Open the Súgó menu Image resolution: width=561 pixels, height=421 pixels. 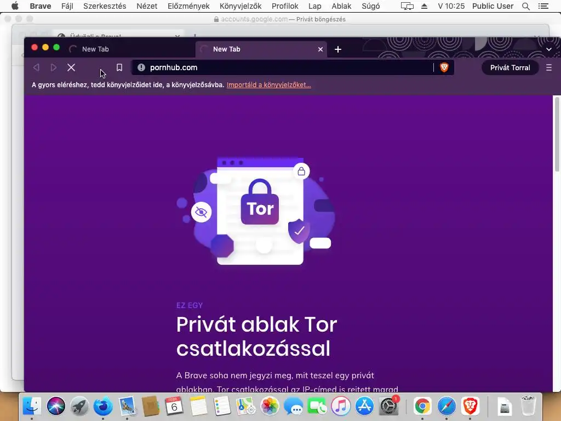[x=371, y=6]
